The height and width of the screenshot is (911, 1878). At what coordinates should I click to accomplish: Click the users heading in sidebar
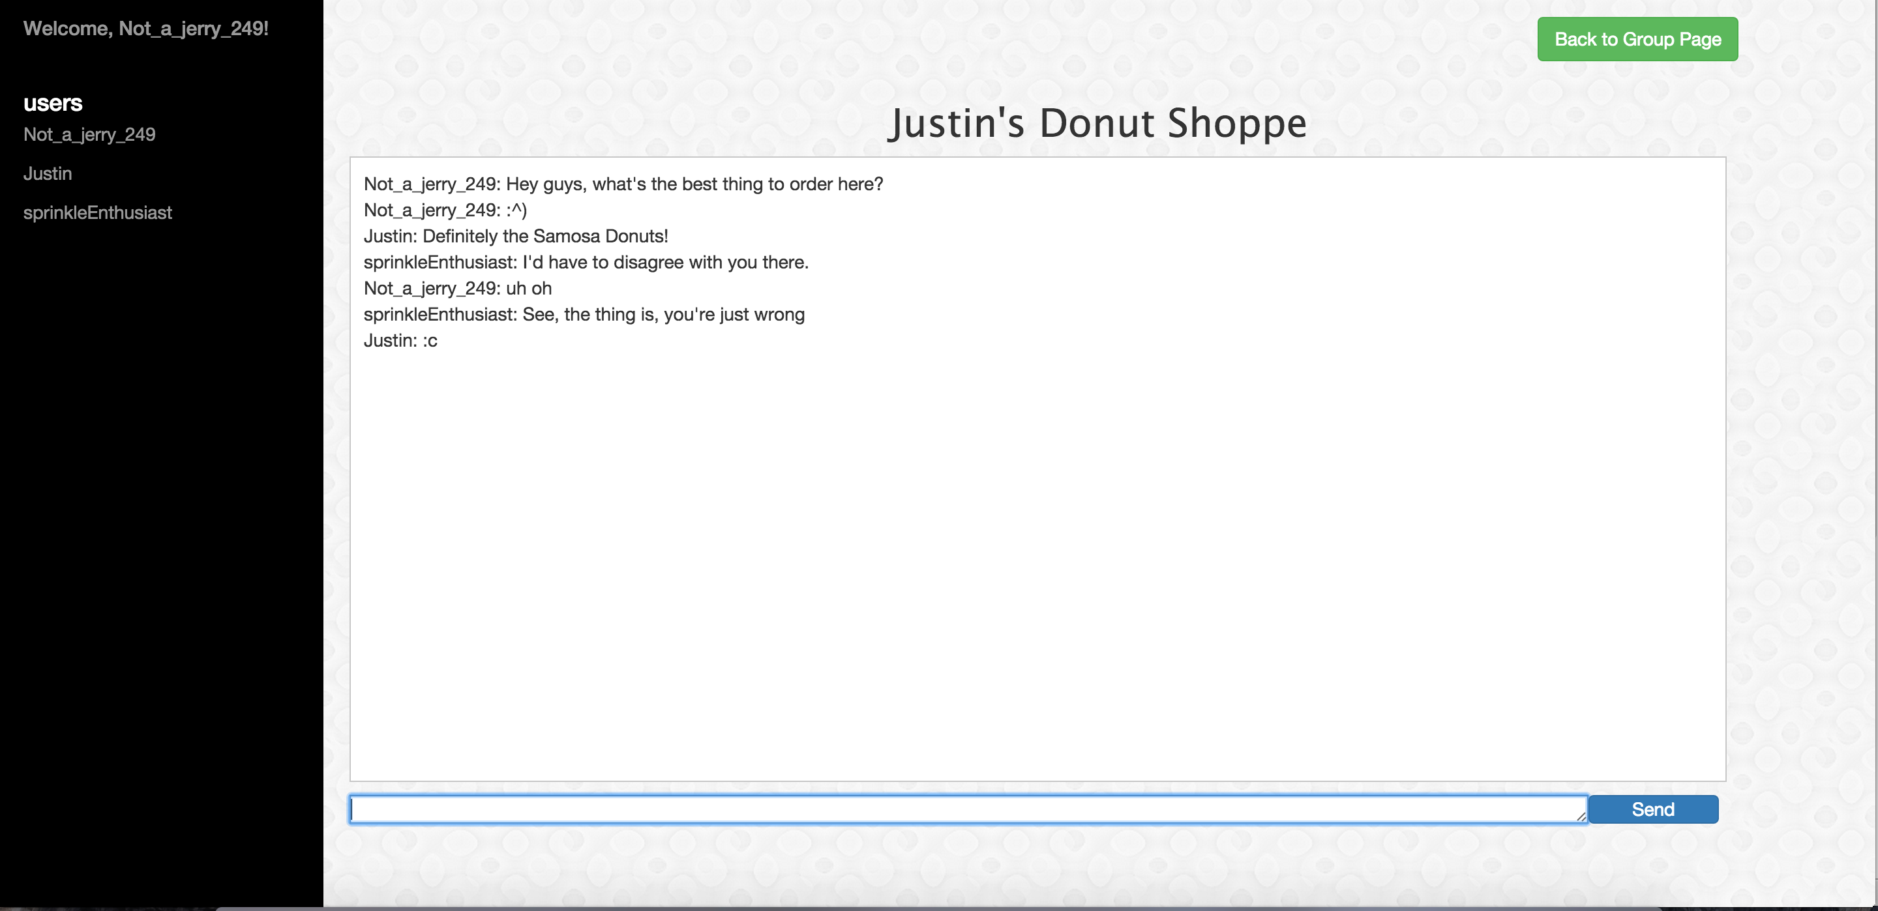pyautogui.click(x=52, y=104)
